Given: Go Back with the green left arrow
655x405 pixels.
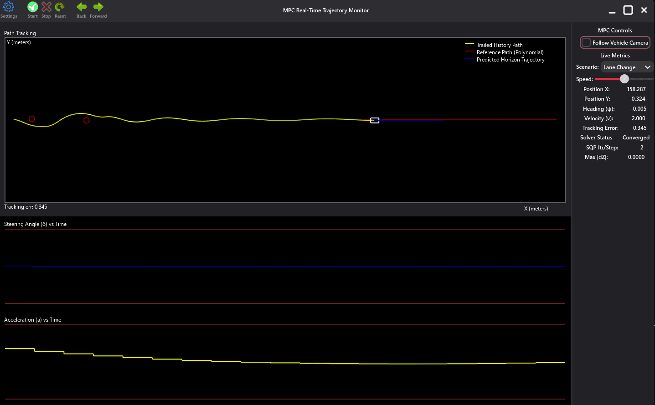Looking at the screenshot, I should [82, 7].
